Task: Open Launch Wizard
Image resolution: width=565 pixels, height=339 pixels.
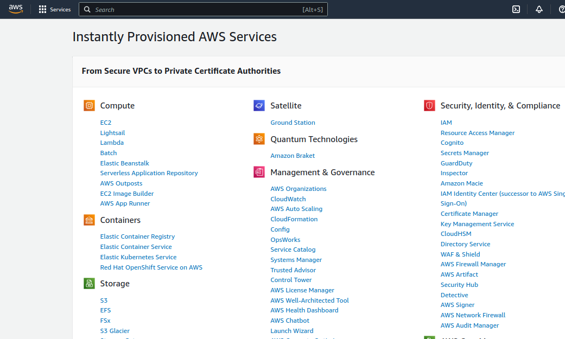Action: pos(292,331)
